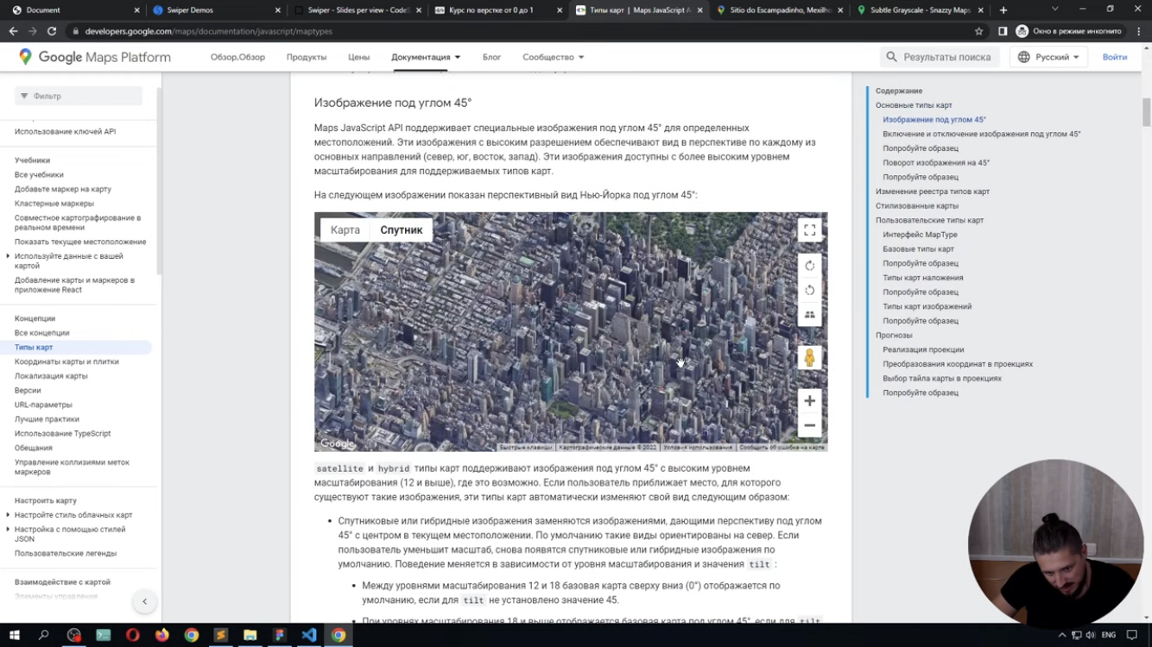Rotate the map clockwise with upper rotate icon
Screen dimensions: 1152x647
coord(809,266)
